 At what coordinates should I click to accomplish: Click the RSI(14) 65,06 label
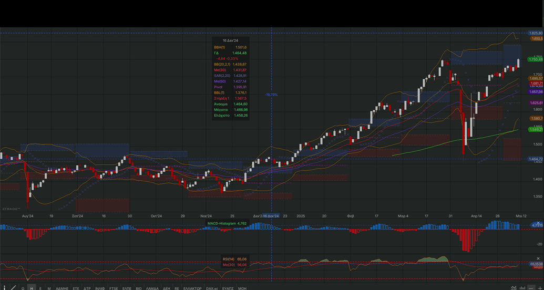(x=235, y=259)
